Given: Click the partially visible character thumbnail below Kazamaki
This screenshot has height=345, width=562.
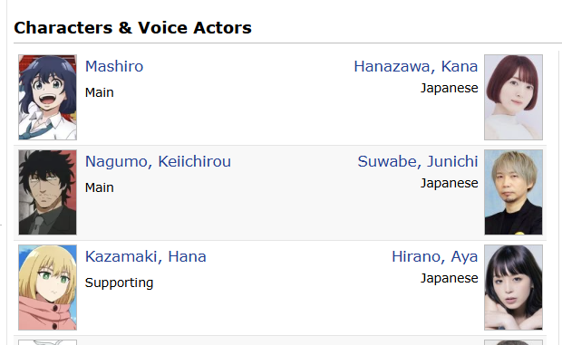Looking at the screenshot, I should pos(48,342).
